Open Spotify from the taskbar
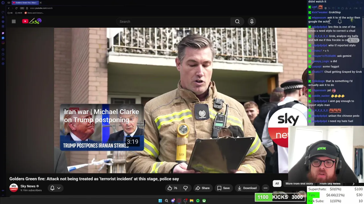Image resolution: width=364 pixels, height=204 pixels. pyautogui.click(x=198, y=201)
